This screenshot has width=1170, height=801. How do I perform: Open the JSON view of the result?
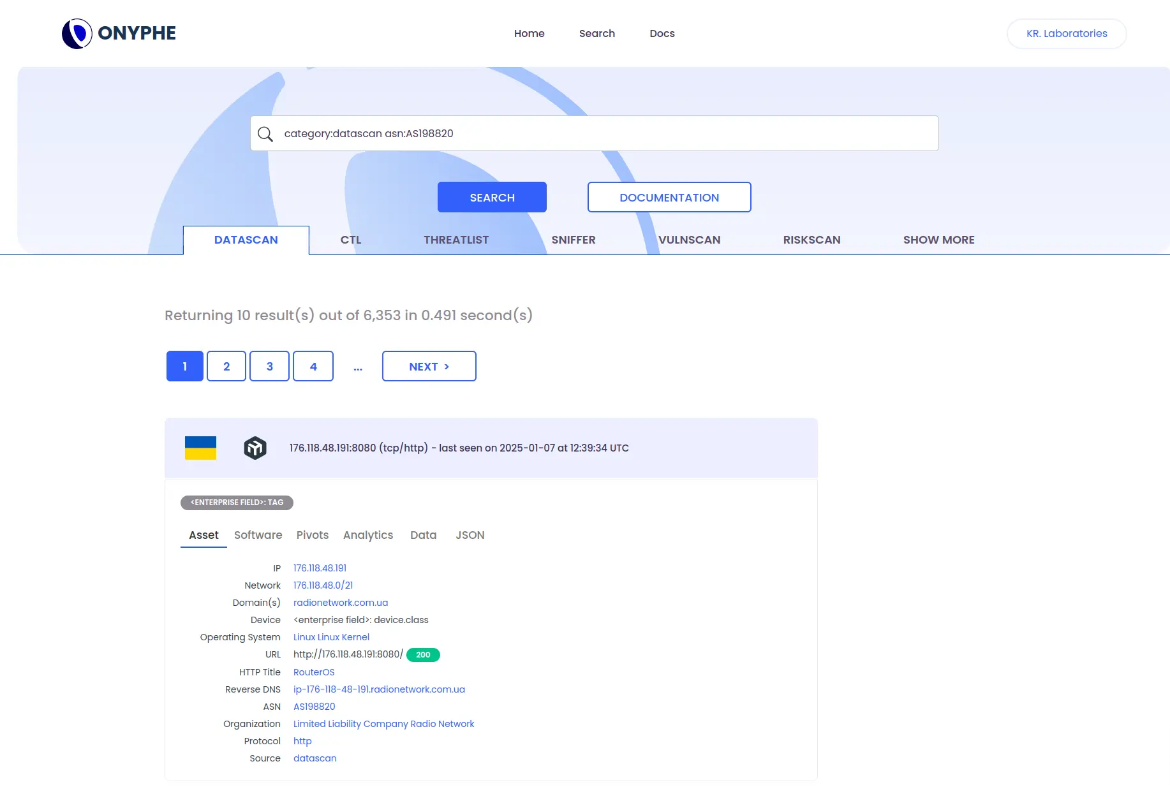470,535
